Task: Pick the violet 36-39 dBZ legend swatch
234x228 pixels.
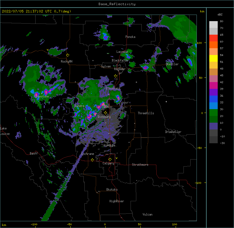Action: 213,92
